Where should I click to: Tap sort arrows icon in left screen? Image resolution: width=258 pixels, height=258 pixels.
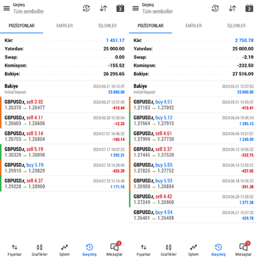coord(103,8)
